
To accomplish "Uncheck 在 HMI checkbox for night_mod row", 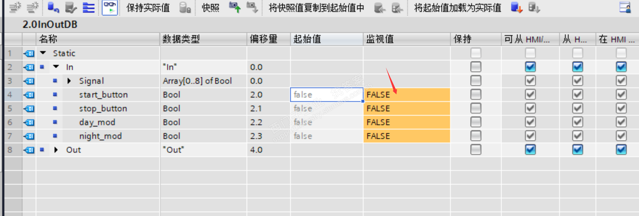I will pyautogui.click(x=621, y=136).
